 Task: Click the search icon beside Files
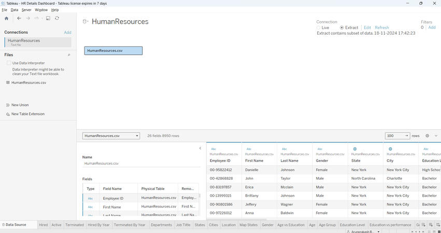pos(69,54)
